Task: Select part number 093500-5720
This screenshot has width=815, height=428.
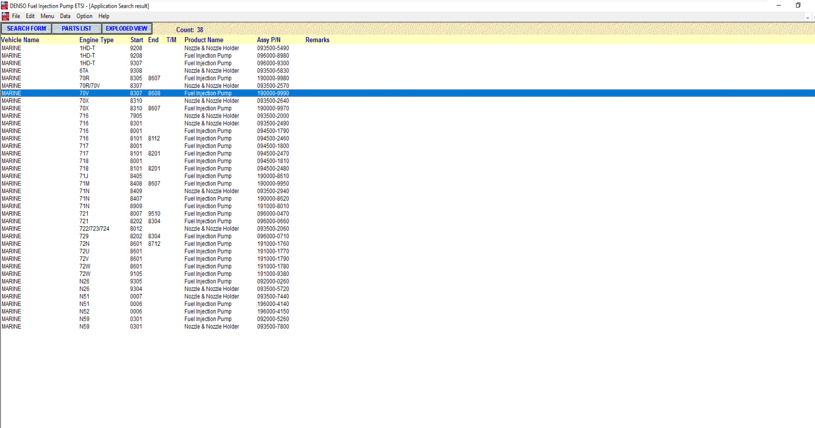Action: tap(273, 289)
